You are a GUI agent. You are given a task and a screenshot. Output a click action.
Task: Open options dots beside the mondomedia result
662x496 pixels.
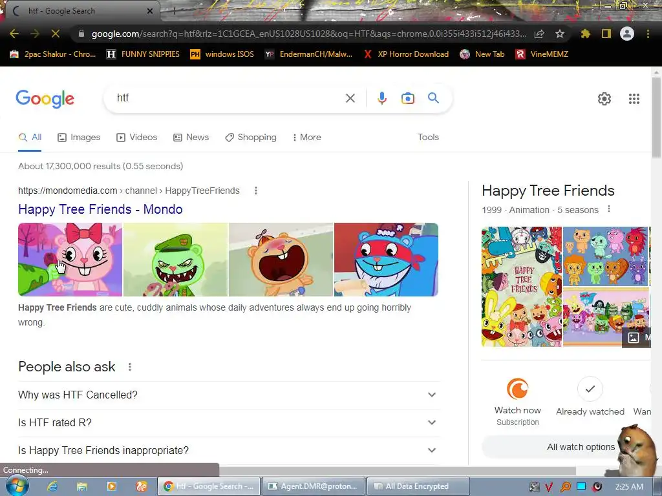[x=256, y=191]
